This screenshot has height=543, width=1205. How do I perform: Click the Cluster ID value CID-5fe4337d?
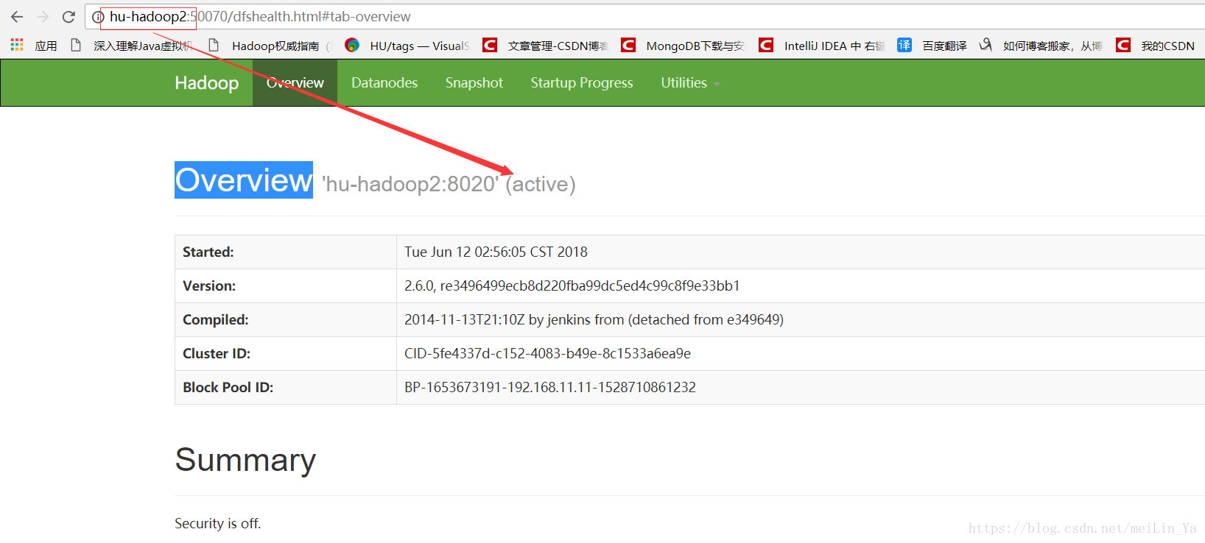point(547,354)
